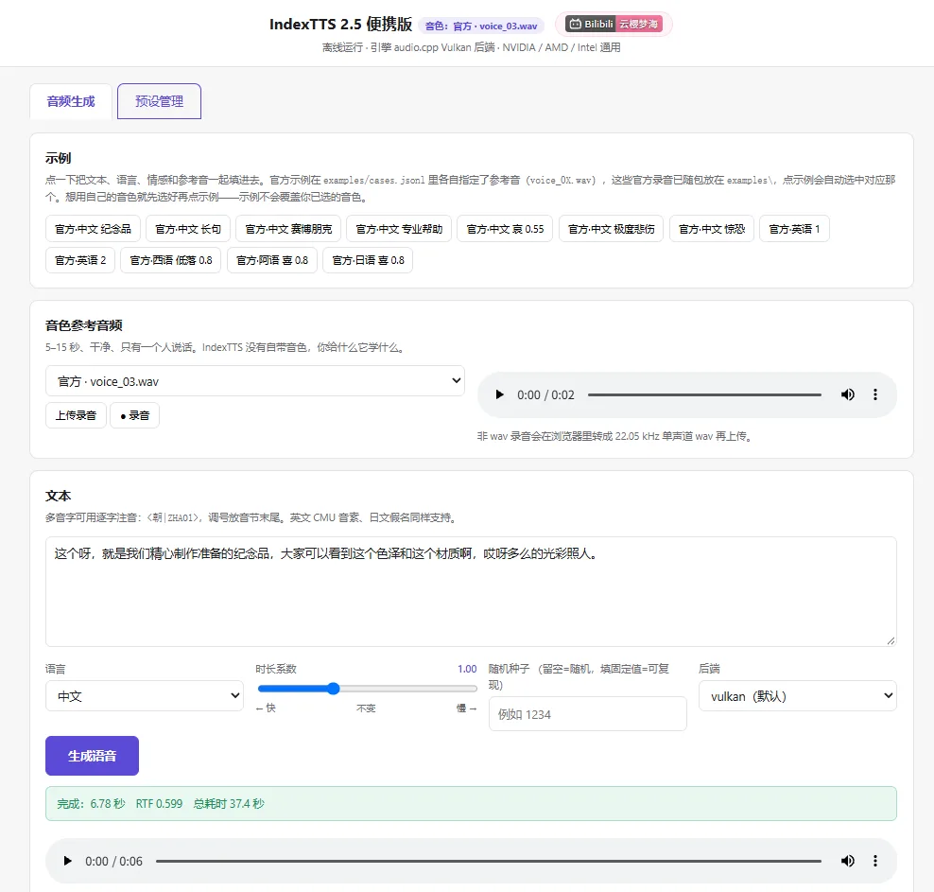Open the 语言 dropdown showing 中文
Viewport: 934px width, 892px height.
pos(145,696)
